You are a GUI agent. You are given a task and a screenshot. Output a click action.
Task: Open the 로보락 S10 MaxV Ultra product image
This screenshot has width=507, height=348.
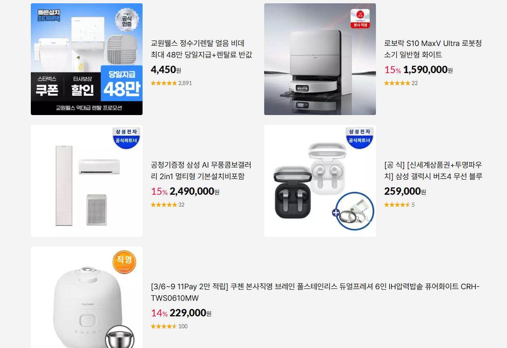click(x=320, y=59)
